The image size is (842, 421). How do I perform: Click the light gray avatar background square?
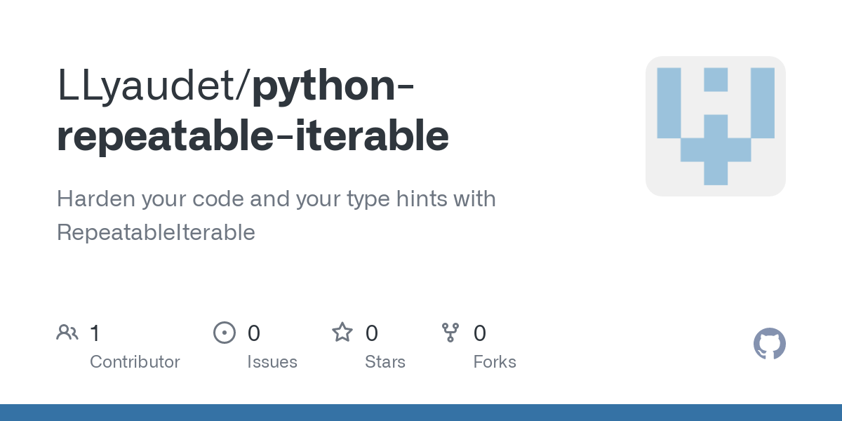pyautogui.click(x=716, y=126)
